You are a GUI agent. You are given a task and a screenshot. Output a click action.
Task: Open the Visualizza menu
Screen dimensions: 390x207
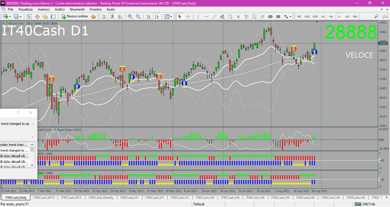25,9
